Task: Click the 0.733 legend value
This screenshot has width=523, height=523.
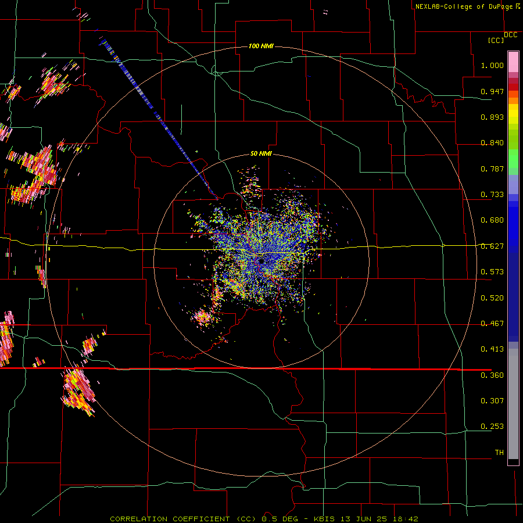Action: (492, 195)
